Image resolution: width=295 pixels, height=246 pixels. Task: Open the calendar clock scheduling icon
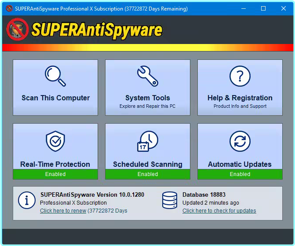pos(147,141)
